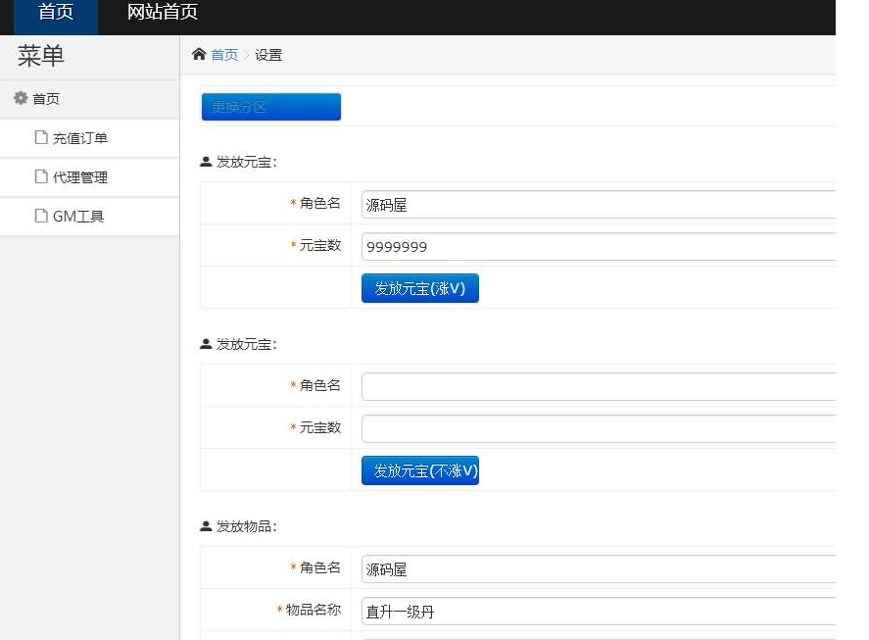Click the document icon next to 代理管理
The width and height of the screenshot is (869, 640).
pos(41,177)
